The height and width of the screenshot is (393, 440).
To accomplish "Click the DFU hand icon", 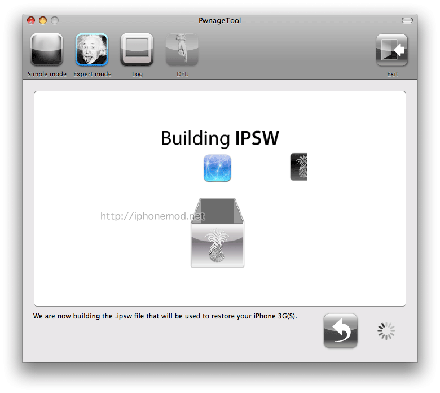I will tap(182, 50).
